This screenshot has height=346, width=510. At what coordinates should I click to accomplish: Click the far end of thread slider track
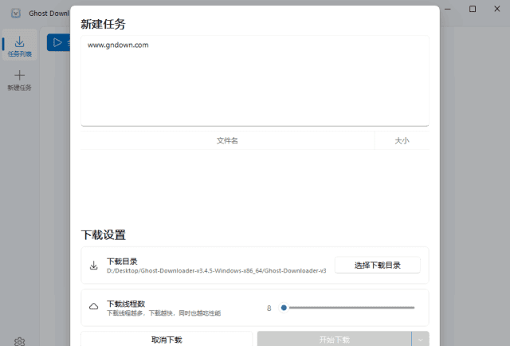pos(414,308)
